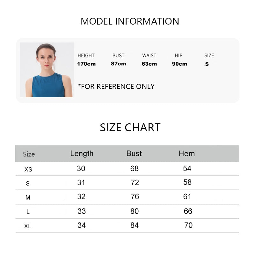Image resolution: width=255 pixels, height=255 pixels.
Task: Select the model height value 170cm
Action: pos(86,64)
